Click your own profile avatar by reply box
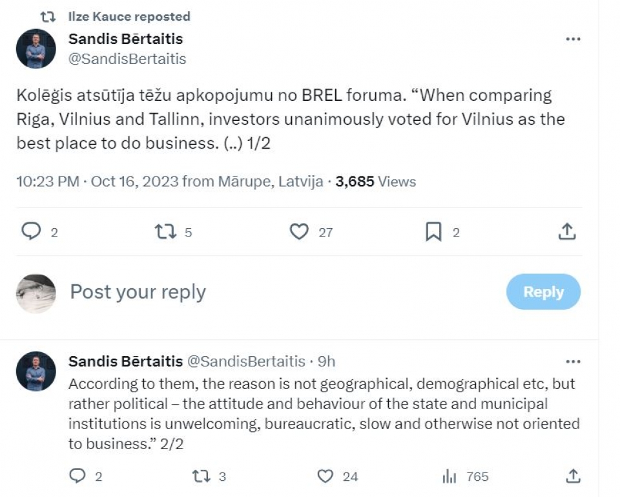Image resolution: width=620 pixels, height=497 pixels. tap(36, 293)
